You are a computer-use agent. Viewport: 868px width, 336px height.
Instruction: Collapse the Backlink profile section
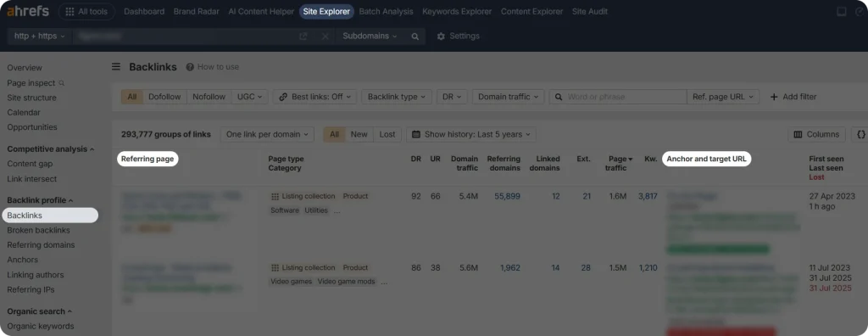[x=40, y=200]
